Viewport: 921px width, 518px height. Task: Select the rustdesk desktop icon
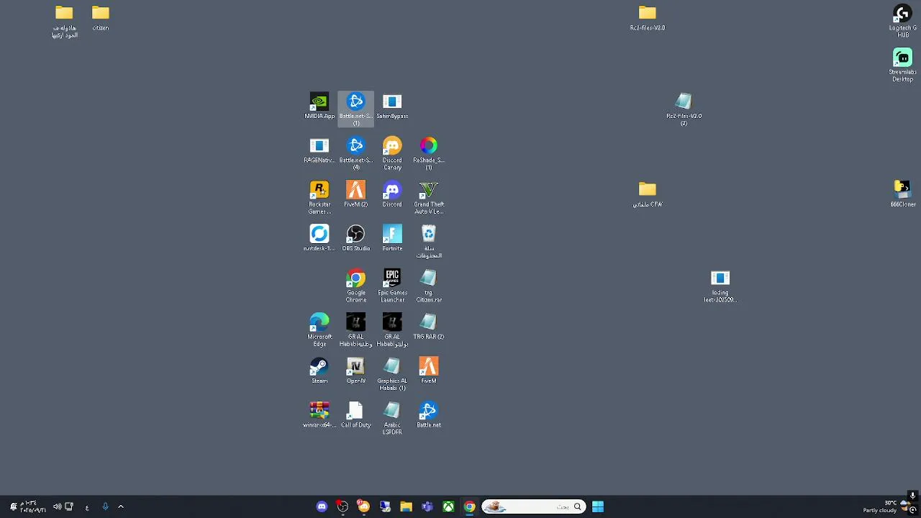click(x=319, y=238)
